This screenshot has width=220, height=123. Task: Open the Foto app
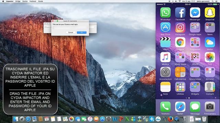point(210,57)
